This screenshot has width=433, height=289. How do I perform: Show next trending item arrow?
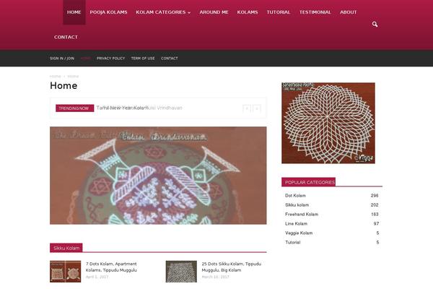coord(257,108)
